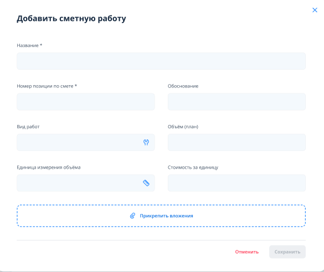Focus the Стоимость за единицу input field
This screenshot has height=272, width=324.
(236, 183)
